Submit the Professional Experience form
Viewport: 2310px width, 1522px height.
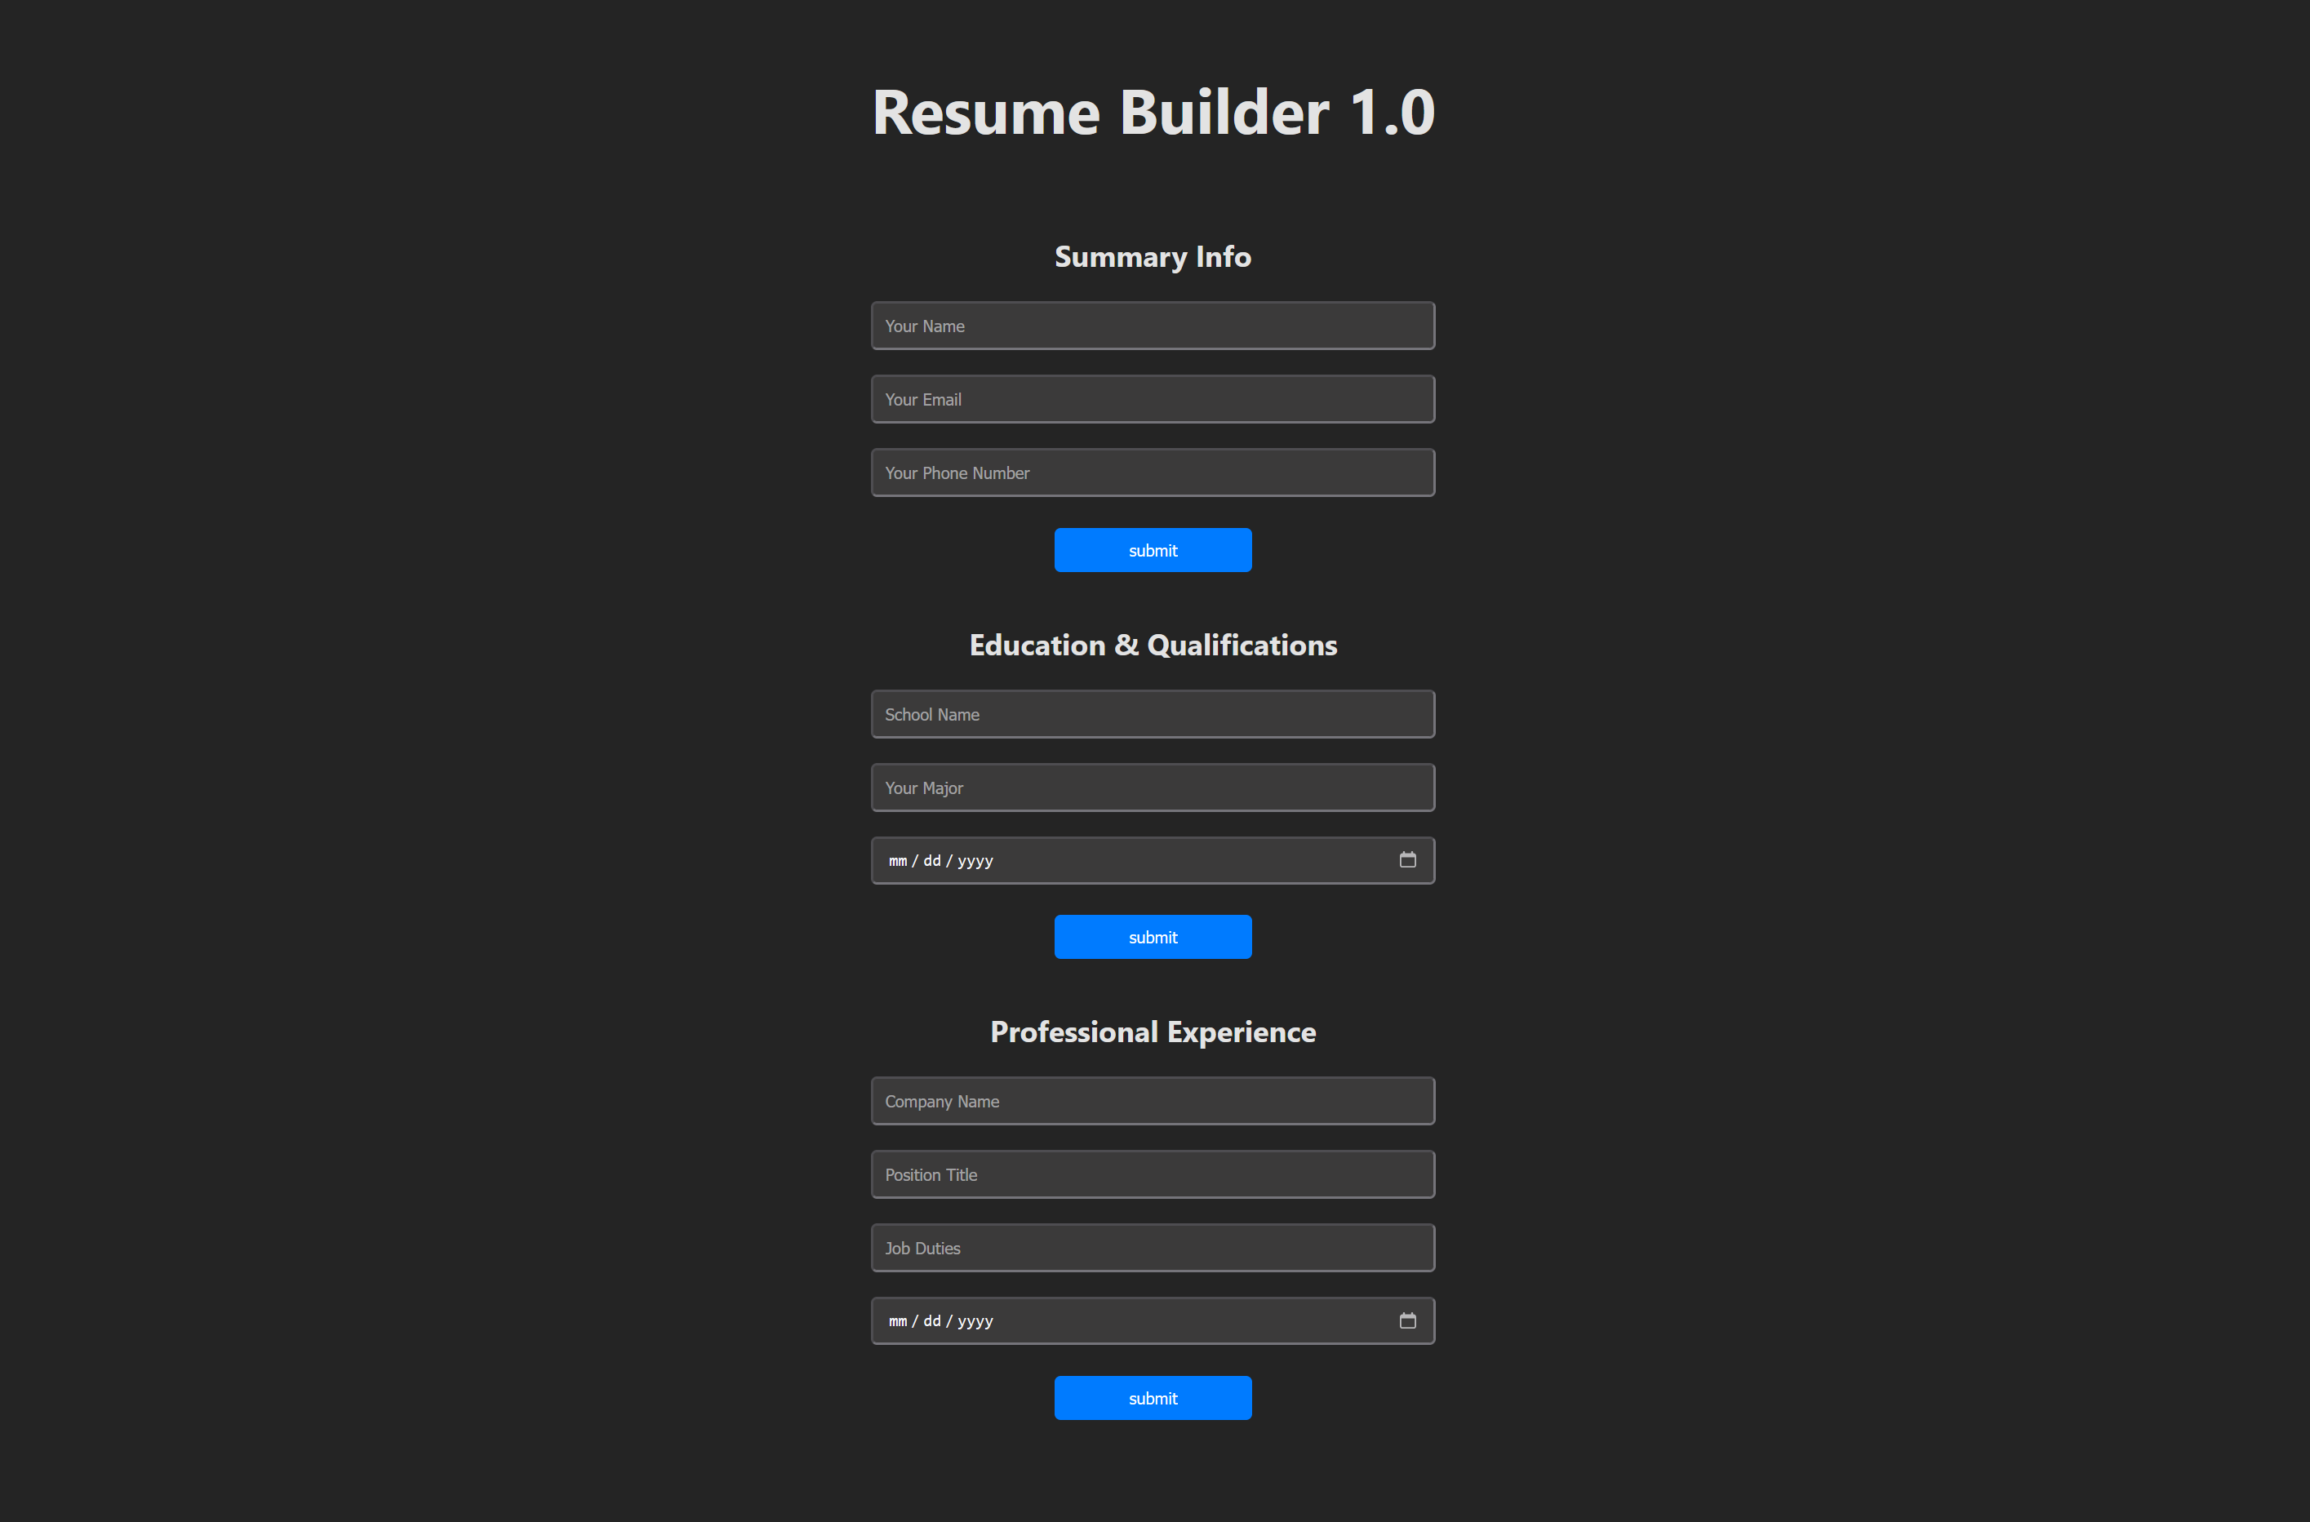[1153, 1399]
